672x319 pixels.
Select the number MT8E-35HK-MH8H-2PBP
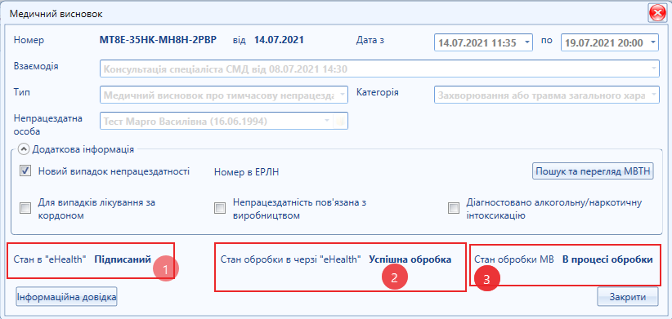coord(158,40)
